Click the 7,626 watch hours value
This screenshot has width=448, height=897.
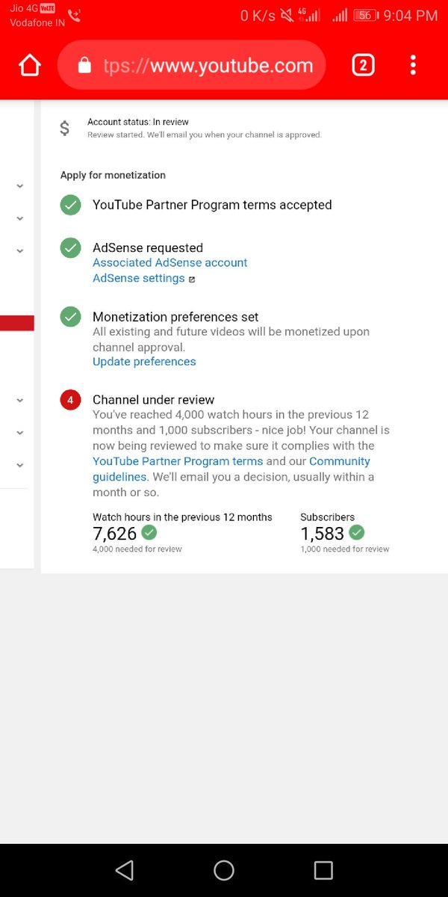tap(115, 534)
